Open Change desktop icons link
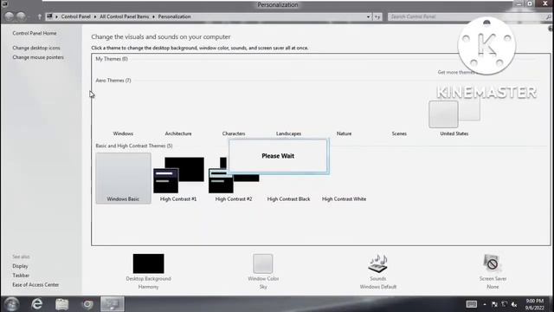The height and width of the screenshot is (312, 554). (36, 48)
